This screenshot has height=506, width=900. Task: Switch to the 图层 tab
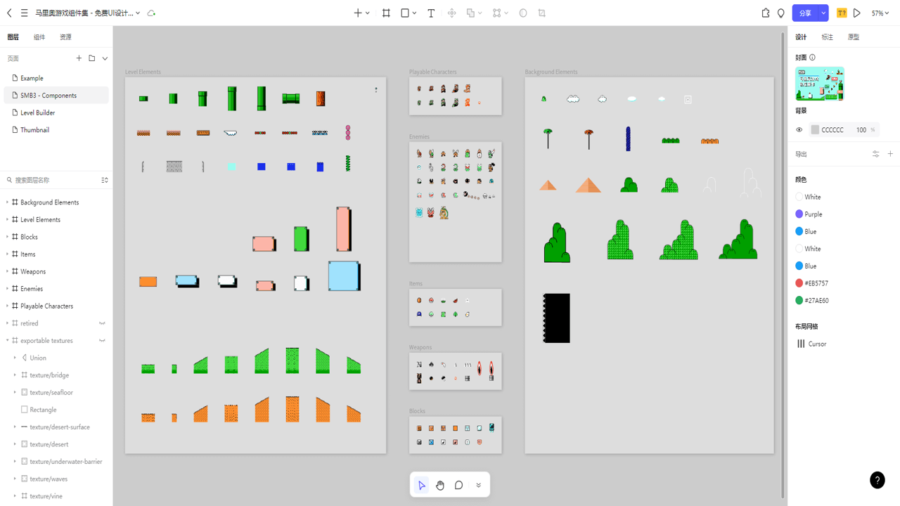[13, 37]
